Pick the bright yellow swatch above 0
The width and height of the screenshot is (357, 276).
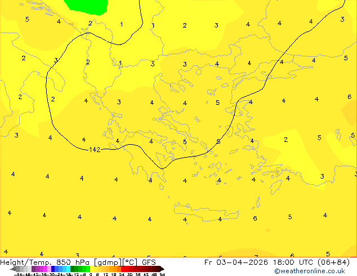(x=92, y=269)
